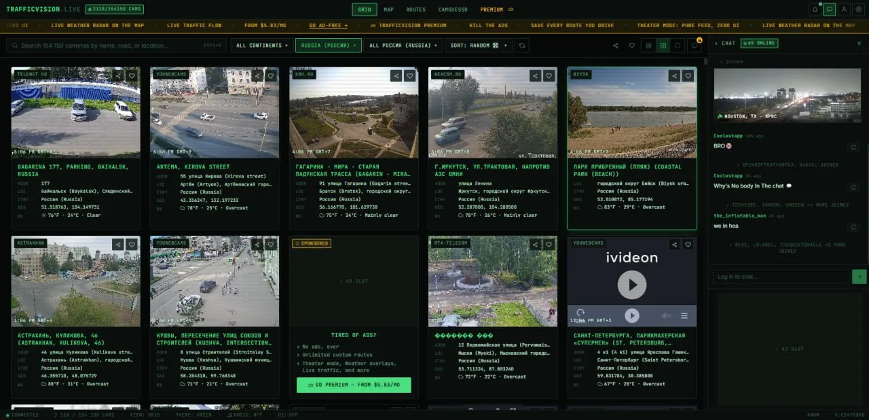869x420 pixels.
Task: Favorite the KRK.RU Bratsk camera
Action: [410, 75]
